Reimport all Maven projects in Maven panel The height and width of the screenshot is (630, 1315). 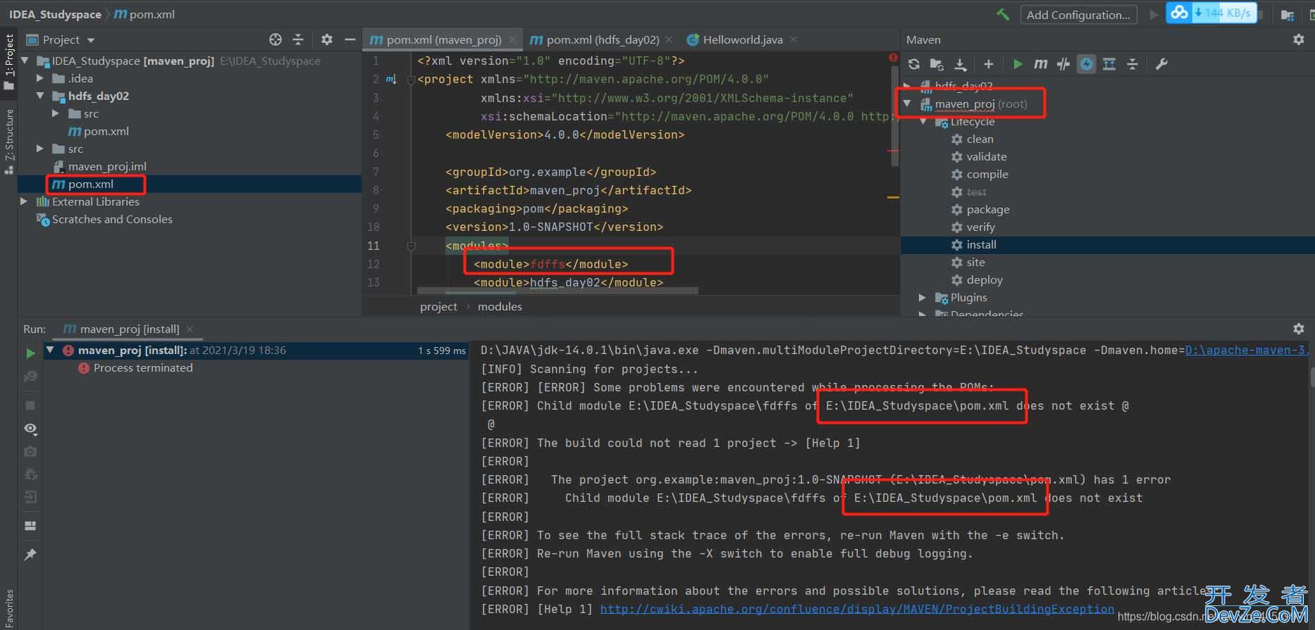(x=914, y=64)
